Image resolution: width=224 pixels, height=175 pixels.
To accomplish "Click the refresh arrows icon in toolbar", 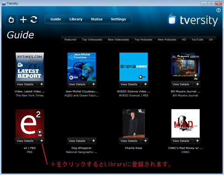I will click(x=34, y=20).
